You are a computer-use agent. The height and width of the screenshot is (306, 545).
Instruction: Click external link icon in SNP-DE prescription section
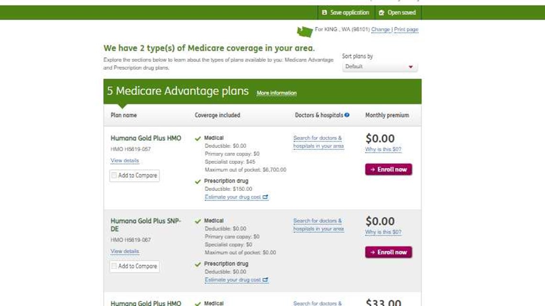(267, 280)
